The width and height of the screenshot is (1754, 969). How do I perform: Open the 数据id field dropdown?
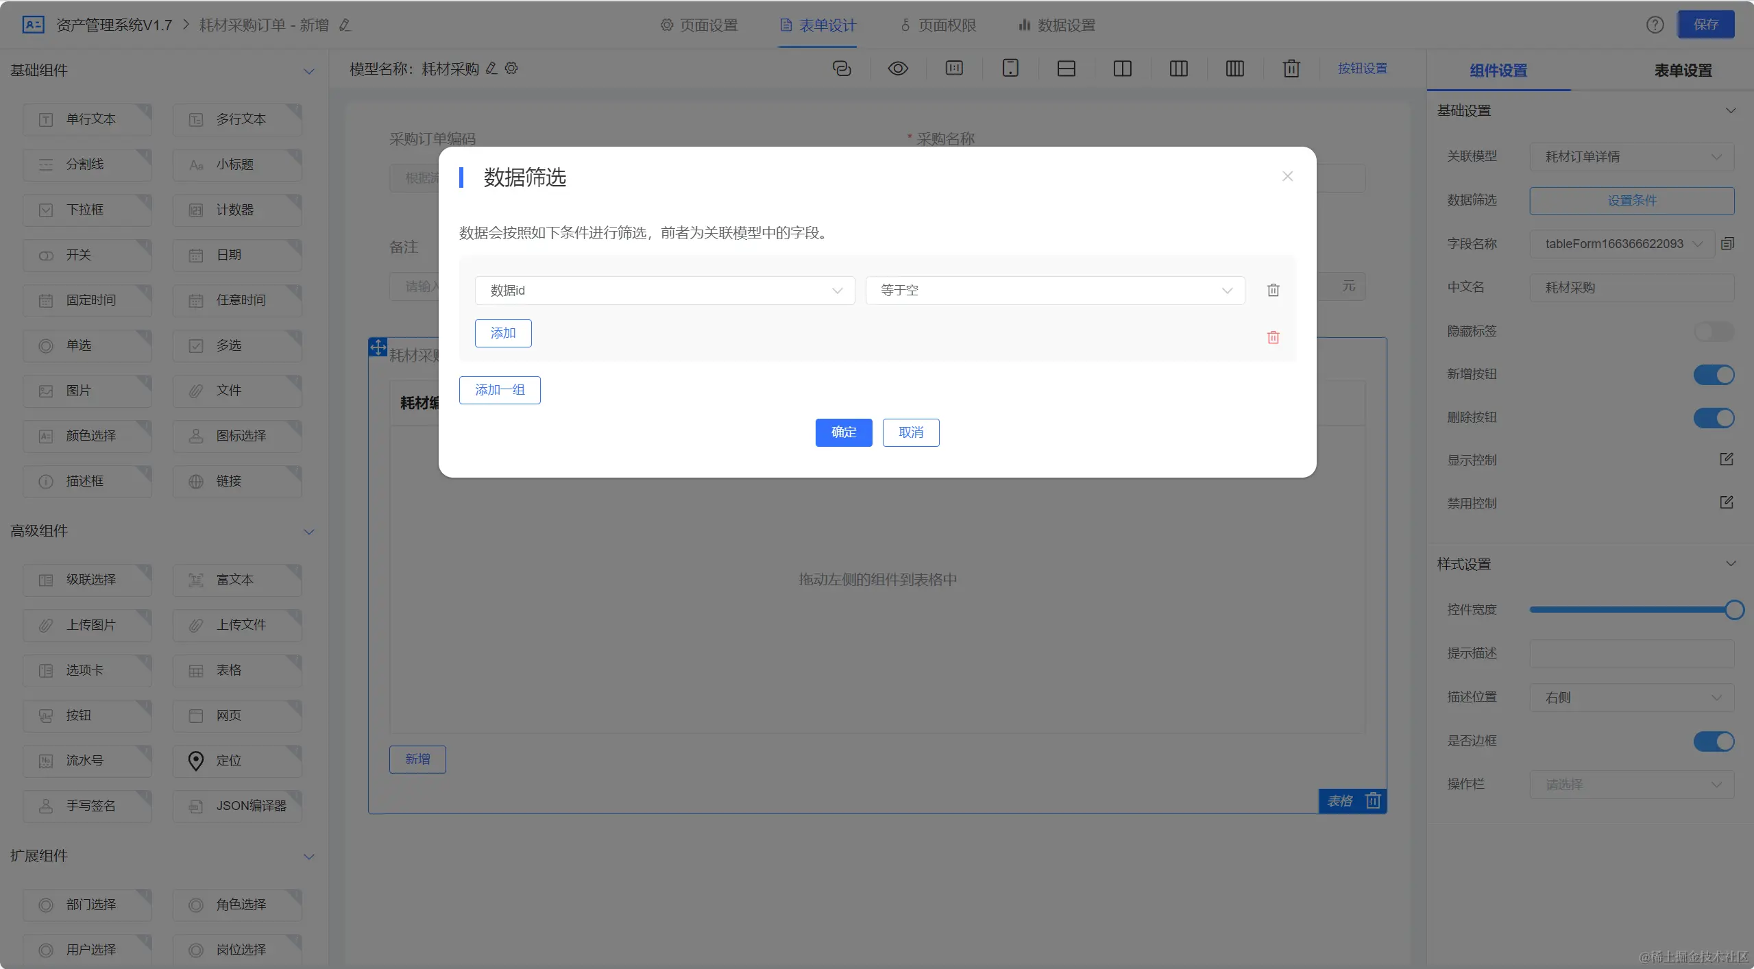[x=664, y=291]
